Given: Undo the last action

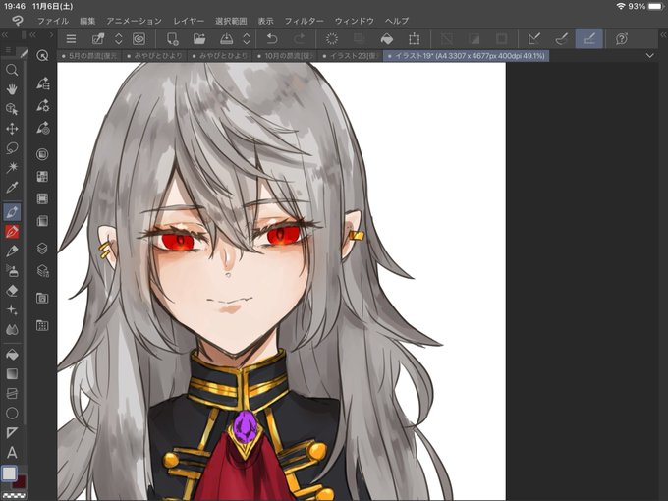Looking at the screenshot, I should pos(272,39).
